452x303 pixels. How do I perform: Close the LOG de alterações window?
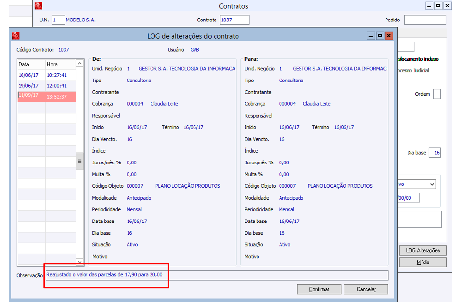coord(389,36)
